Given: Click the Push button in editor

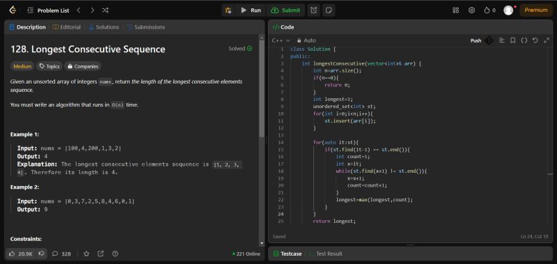Looking at the screenshot, I should point(476,40).
